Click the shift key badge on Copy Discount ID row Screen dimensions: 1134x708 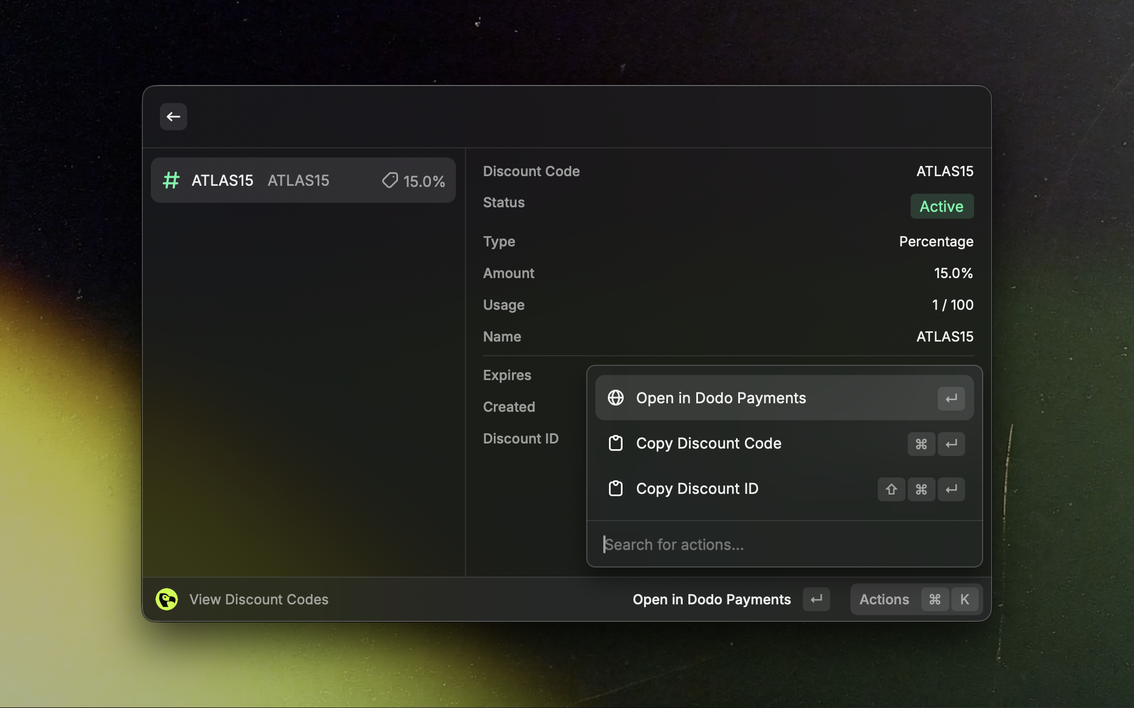[x=891, y=489]
